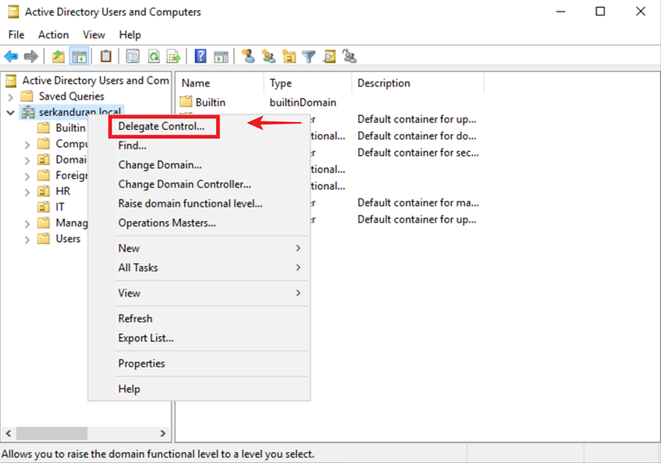This screenshot has width=661, height=463.
Task: Click the Users folder icon in tree
Action: (43, 238)
